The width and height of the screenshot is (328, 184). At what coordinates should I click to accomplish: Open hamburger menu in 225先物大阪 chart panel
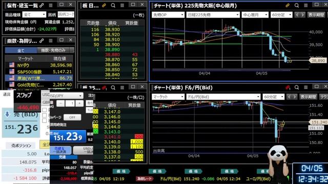point(306,6)
